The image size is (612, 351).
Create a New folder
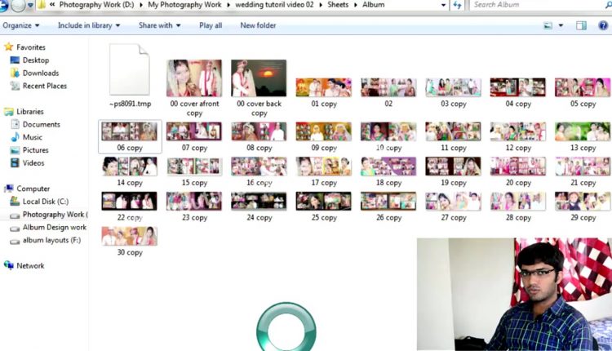(258, 25)
